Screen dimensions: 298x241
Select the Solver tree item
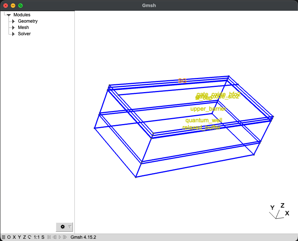[24, 34]
